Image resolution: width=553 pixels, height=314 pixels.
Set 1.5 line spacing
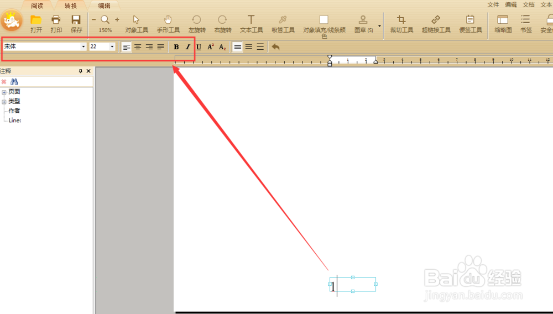click(x=249, y=47)
